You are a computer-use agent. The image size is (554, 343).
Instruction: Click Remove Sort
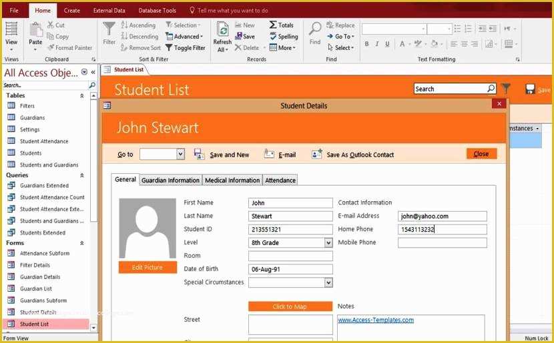pyautogui.click(x=141, y=47)
